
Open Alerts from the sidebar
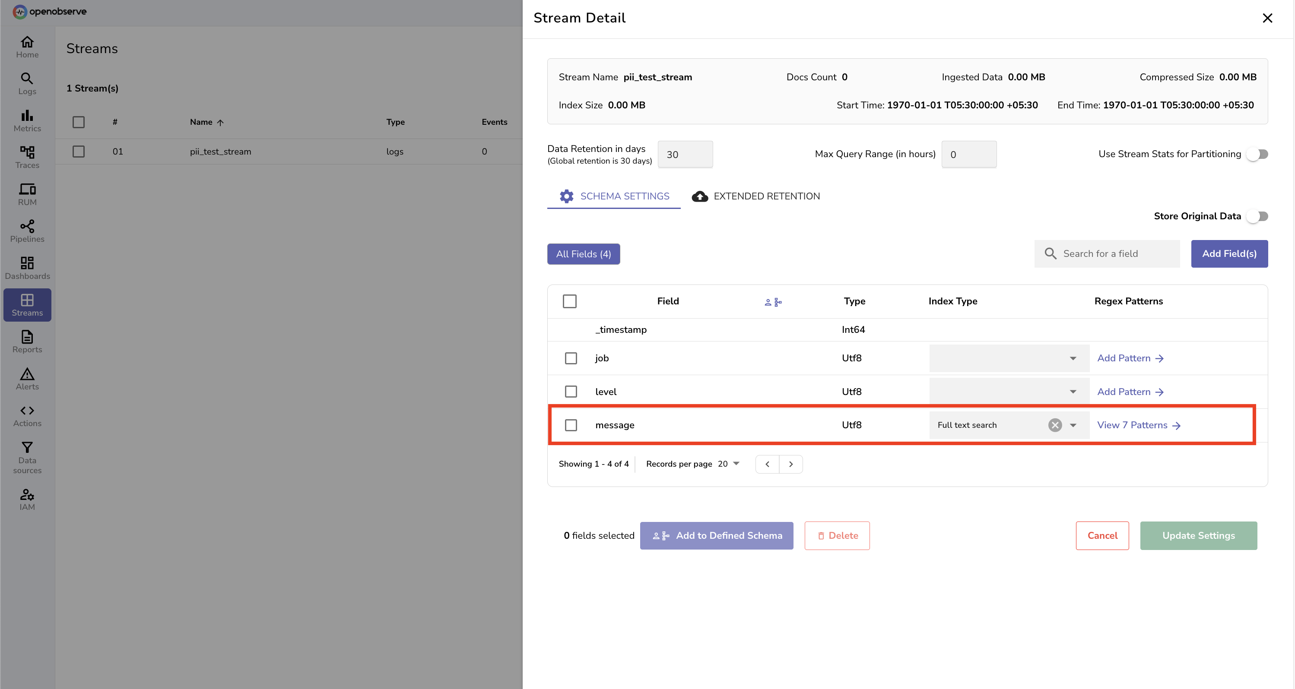[27, 379]
